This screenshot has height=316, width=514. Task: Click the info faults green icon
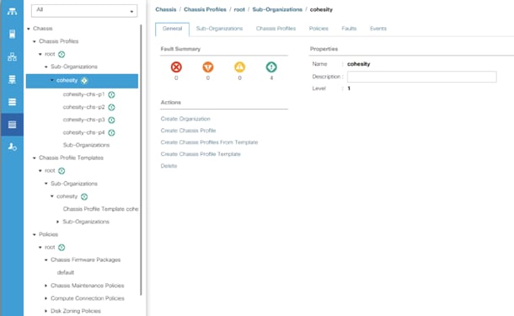click(271, 67)
